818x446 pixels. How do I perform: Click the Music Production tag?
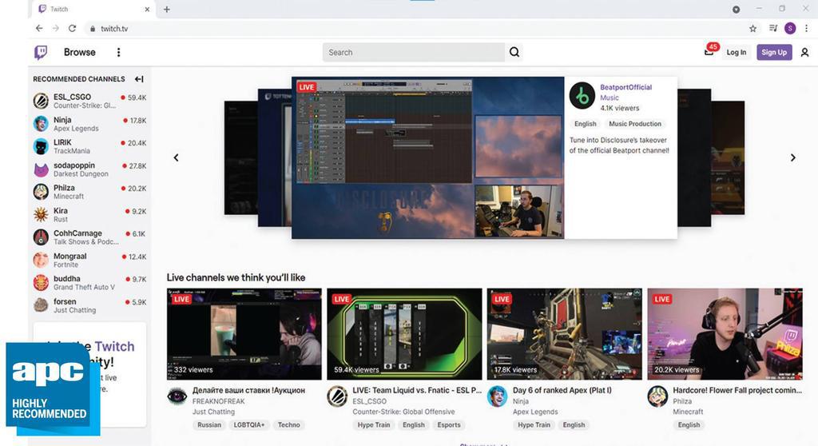point(635,124)
